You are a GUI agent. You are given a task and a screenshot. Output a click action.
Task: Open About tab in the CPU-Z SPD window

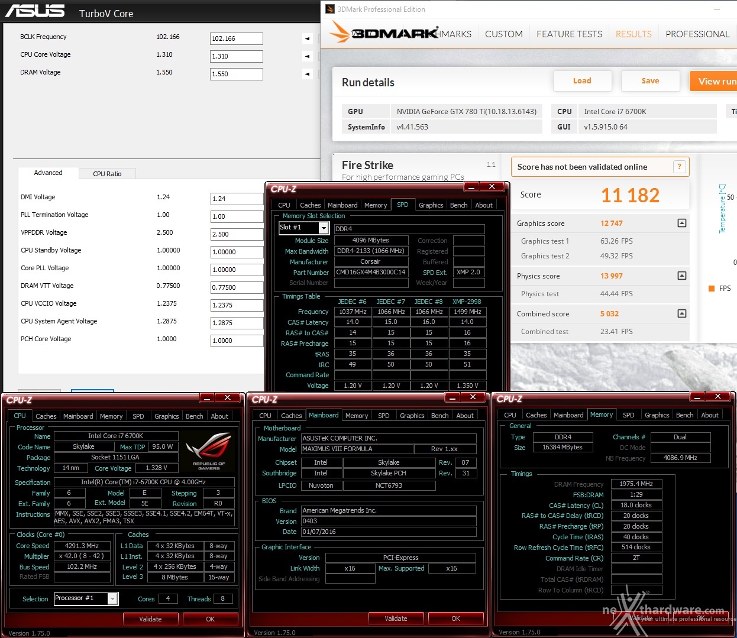tap(484, 205)
